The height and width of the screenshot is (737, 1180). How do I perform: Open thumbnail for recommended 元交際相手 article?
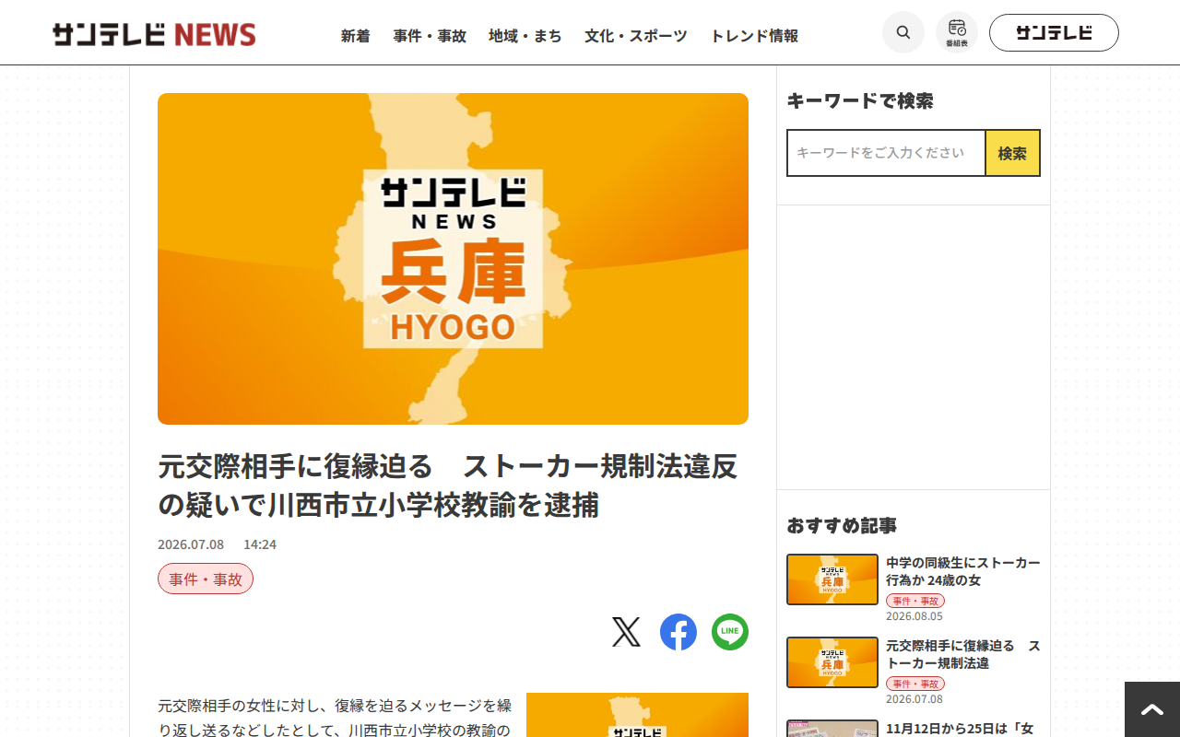click(x=832, y=662)
